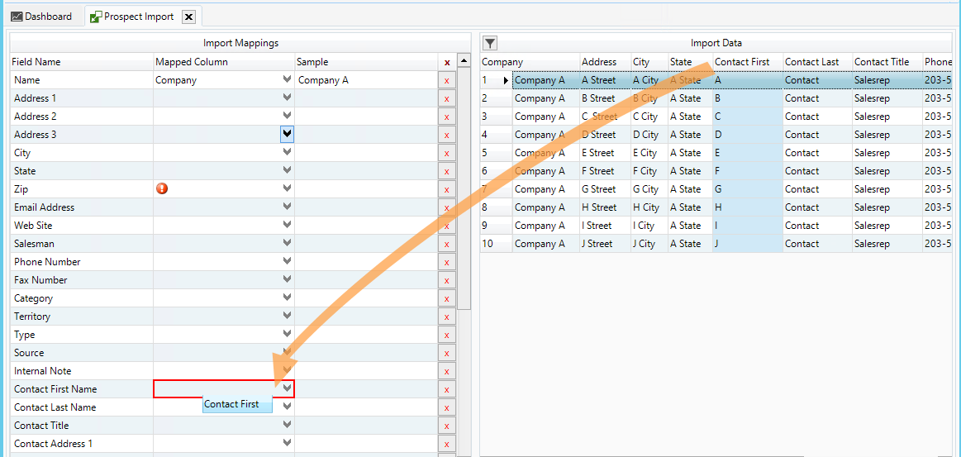The image size is (961, 457).
Task: Expand the Email Address mapped column dropdown
Action: click(287, 207)
